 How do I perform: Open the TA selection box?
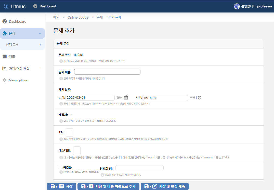point(70,133)
